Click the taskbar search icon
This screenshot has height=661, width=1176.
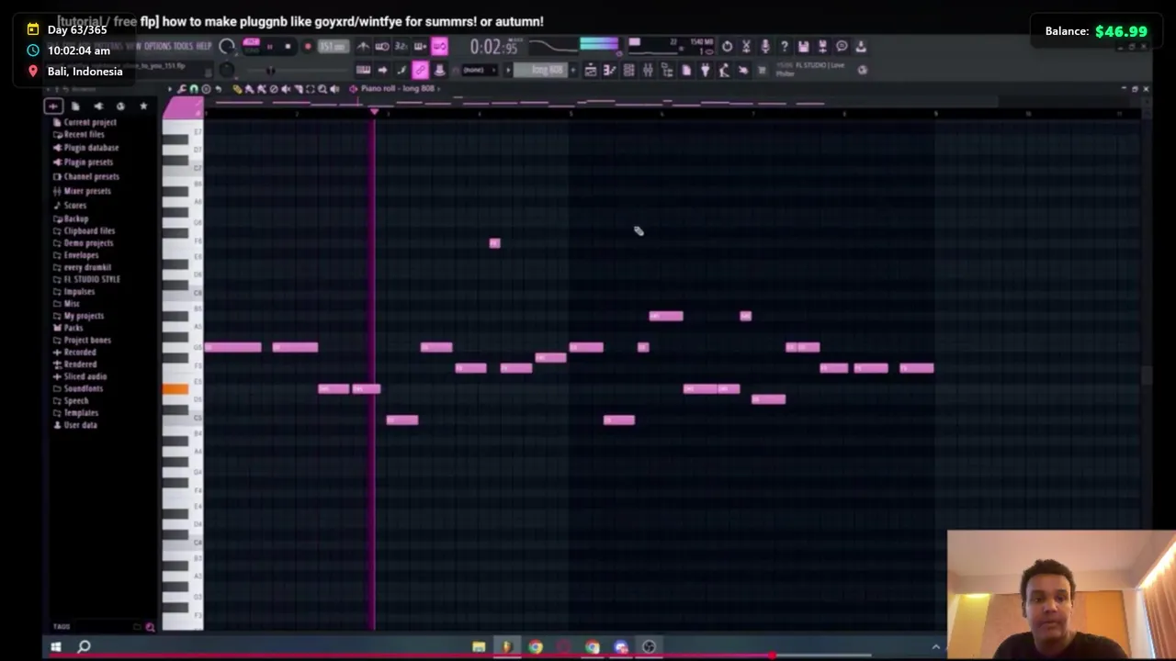[x=84, y=647]
